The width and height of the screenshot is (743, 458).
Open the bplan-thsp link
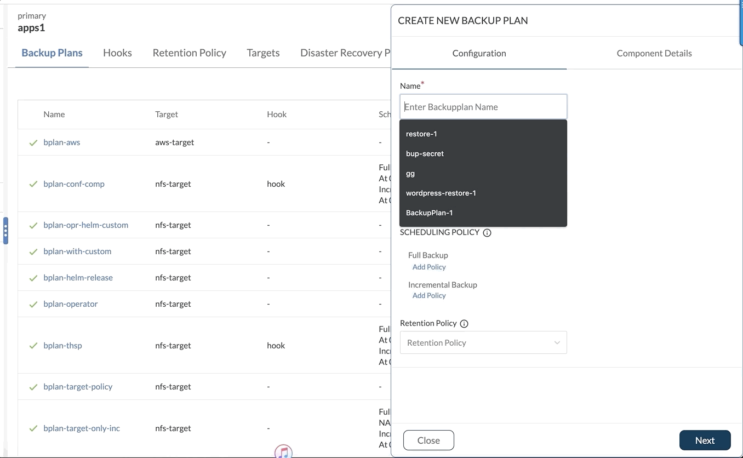coord(62,345)
